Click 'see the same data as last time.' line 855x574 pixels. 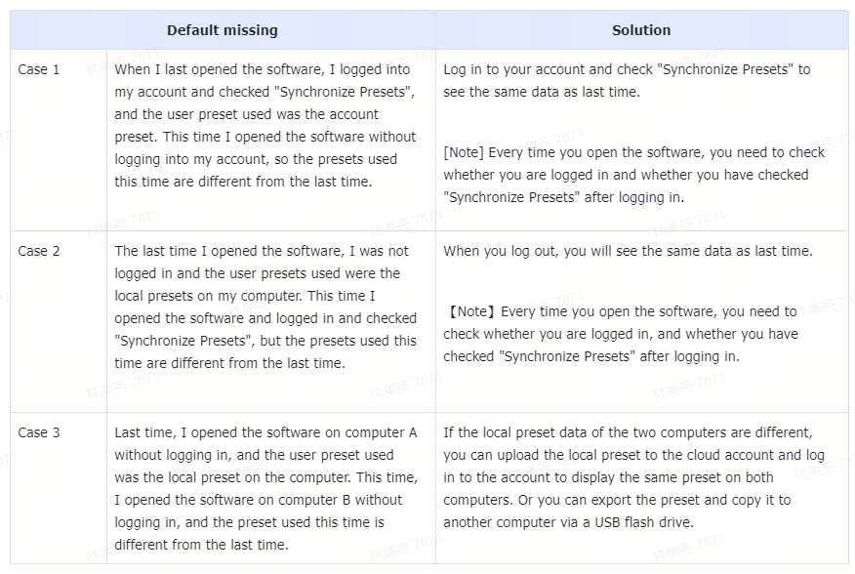point(542,92)
